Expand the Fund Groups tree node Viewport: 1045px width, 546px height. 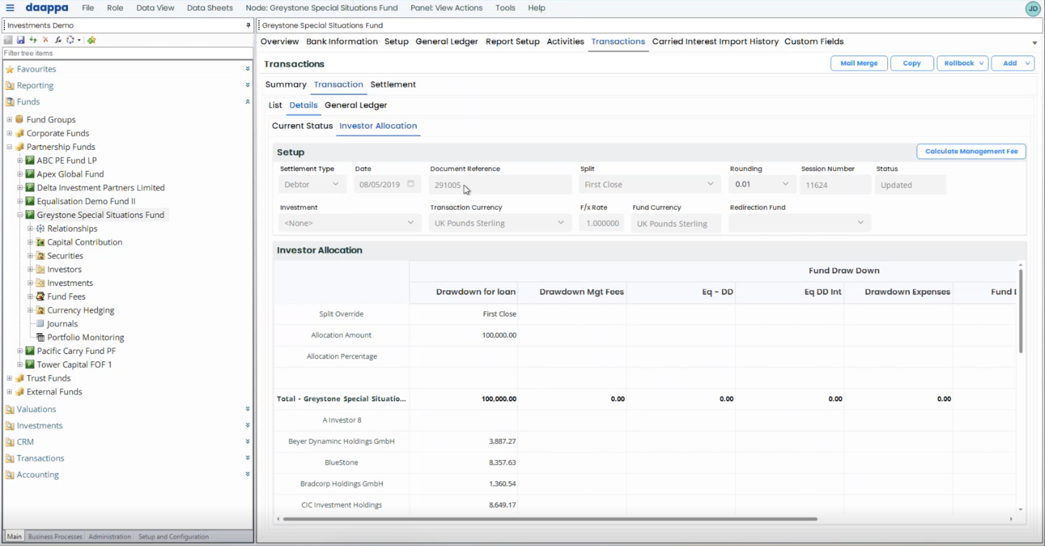pos(9,119)
